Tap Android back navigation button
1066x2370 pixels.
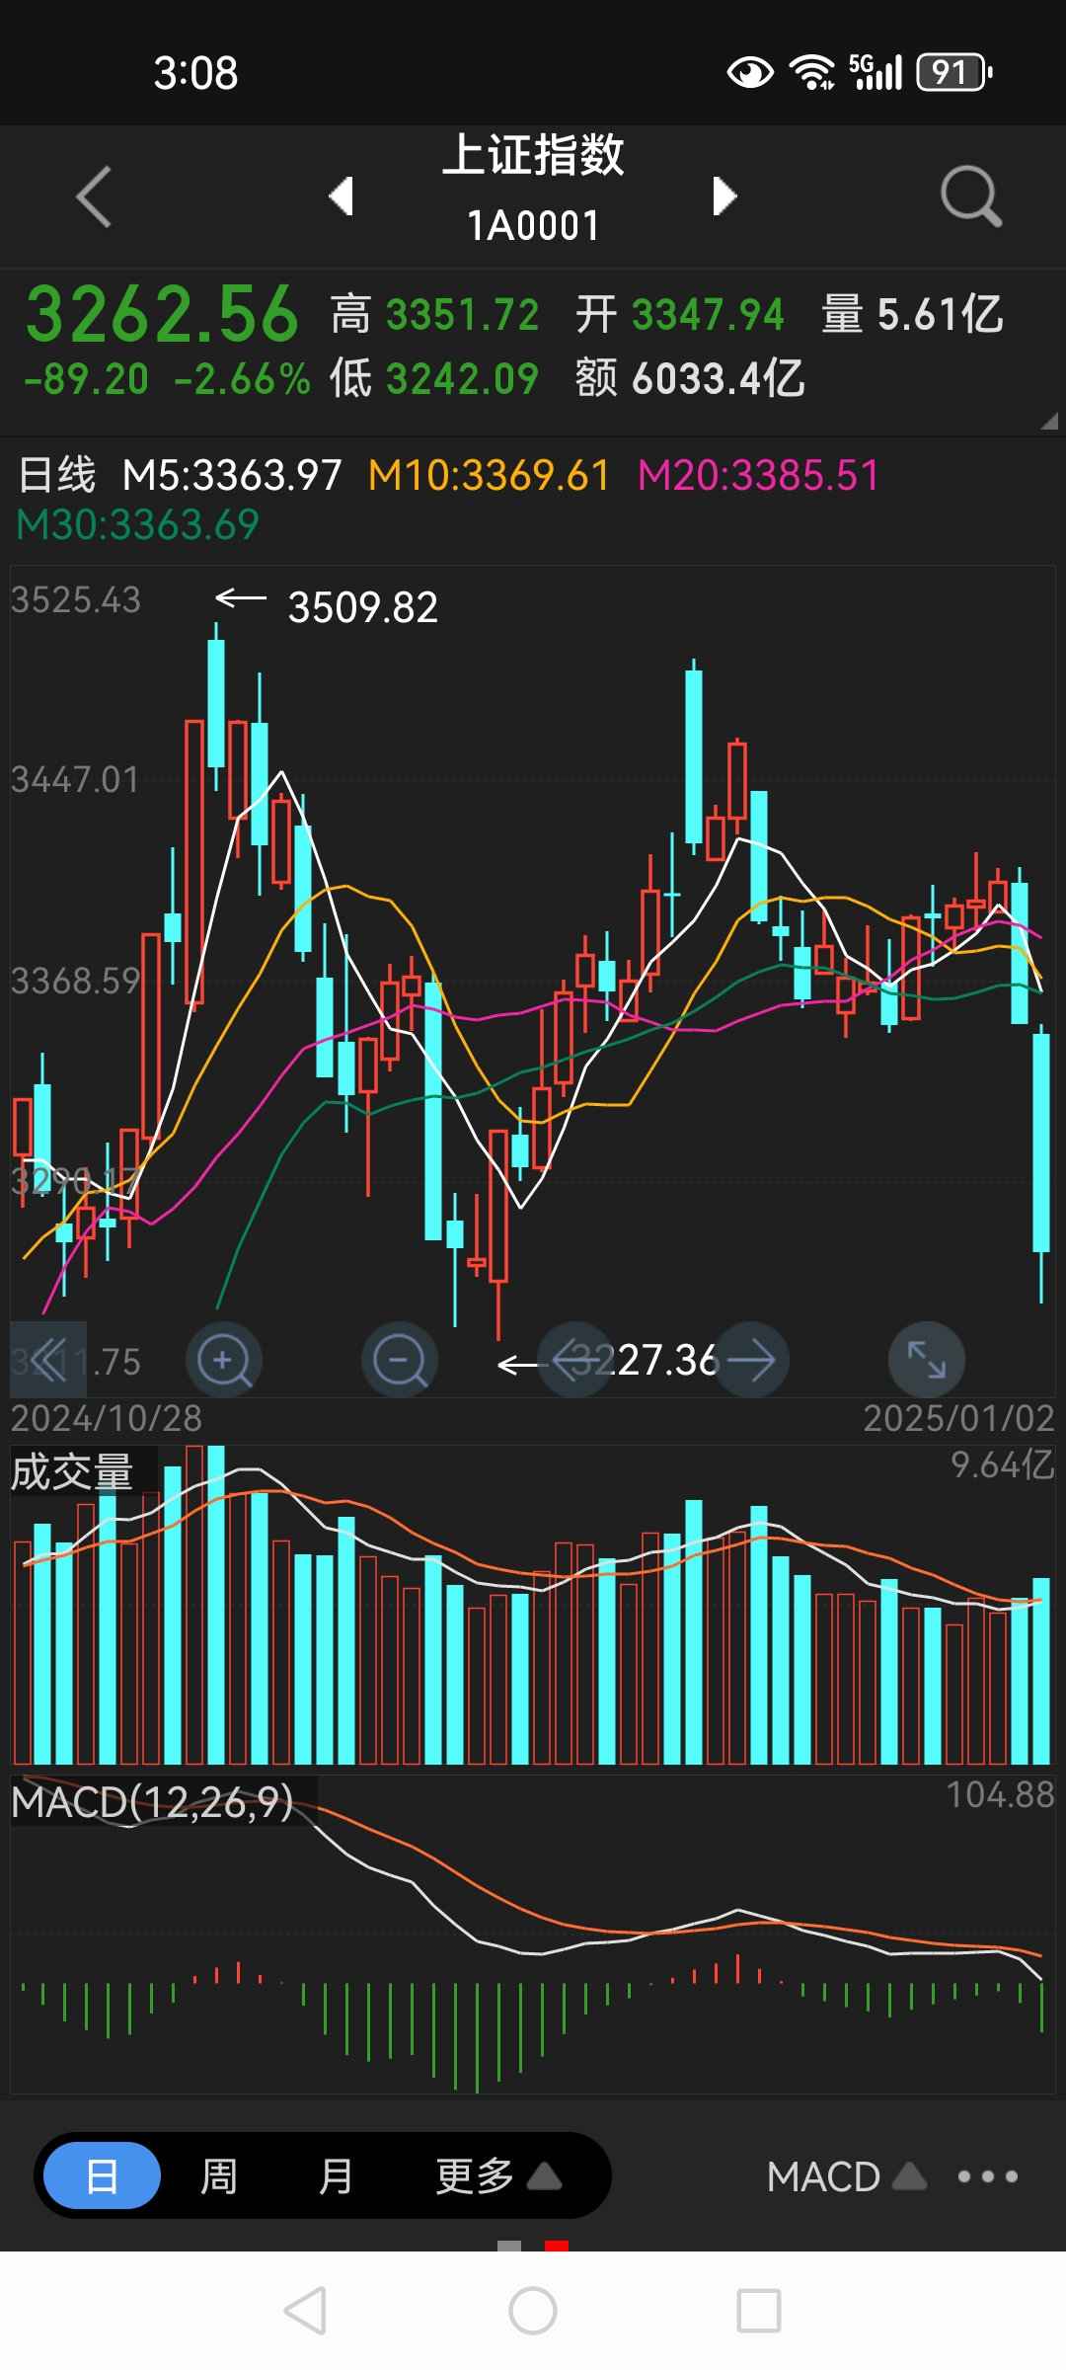(x=305, y=2311)
